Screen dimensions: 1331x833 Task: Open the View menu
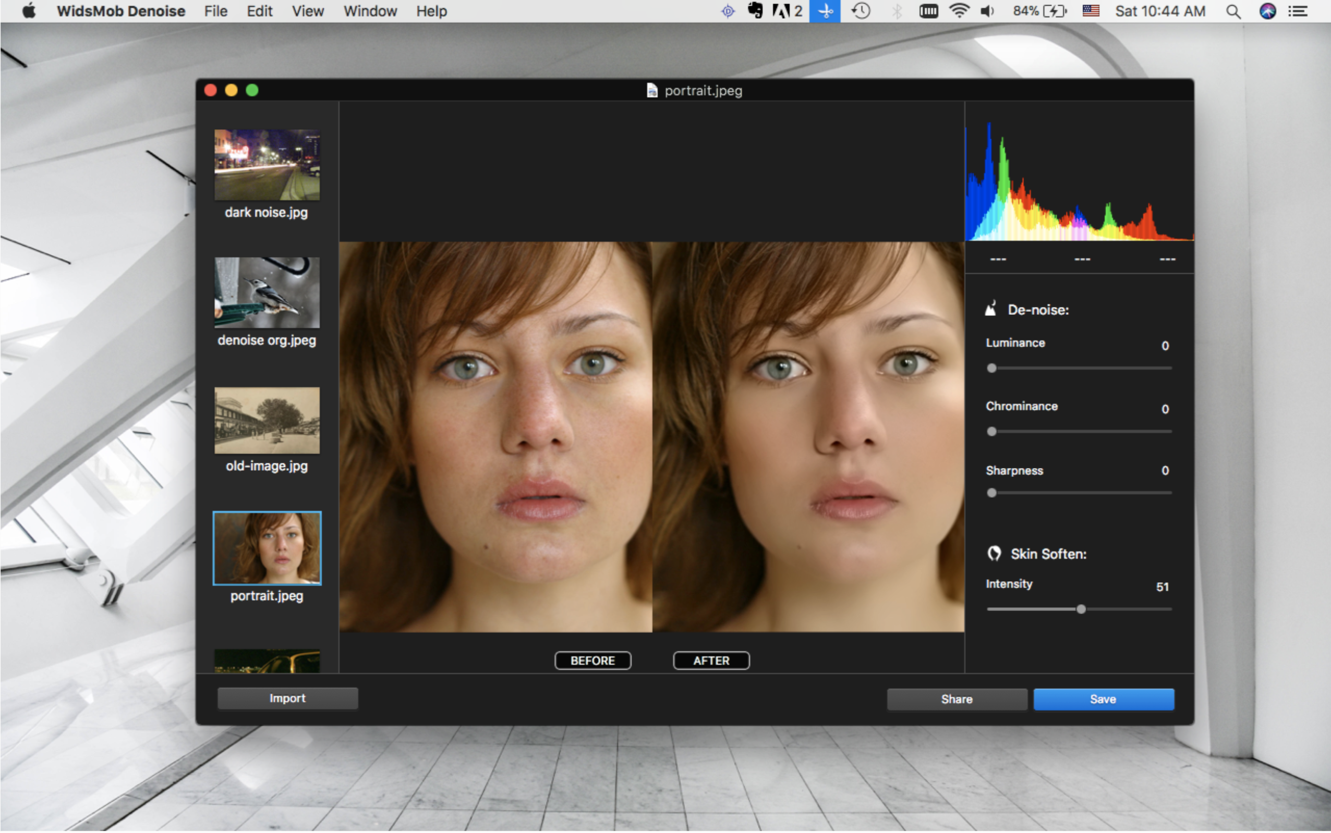pyautogui.click(x=308, y=11)
